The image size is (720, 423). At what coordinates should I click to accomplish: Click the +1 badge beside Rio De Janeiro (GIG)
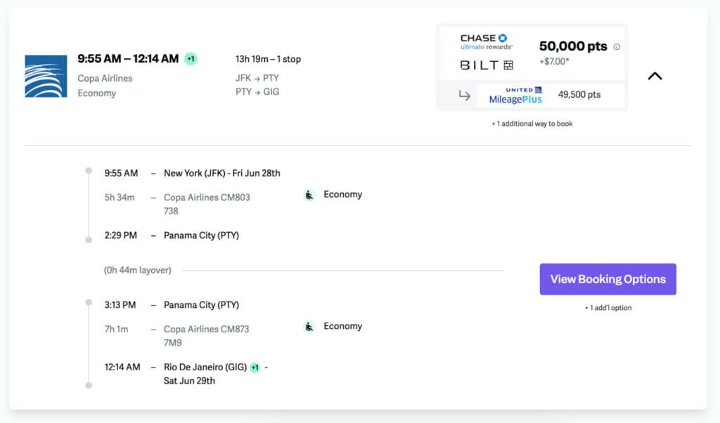[255, 367]
